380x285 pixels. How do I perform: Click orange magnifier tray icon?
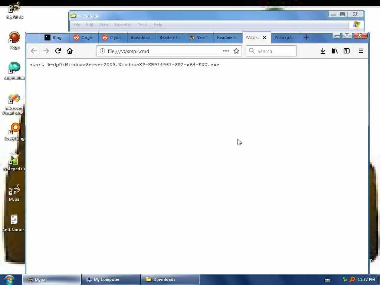pyautogui.click(x=352, y=279)
